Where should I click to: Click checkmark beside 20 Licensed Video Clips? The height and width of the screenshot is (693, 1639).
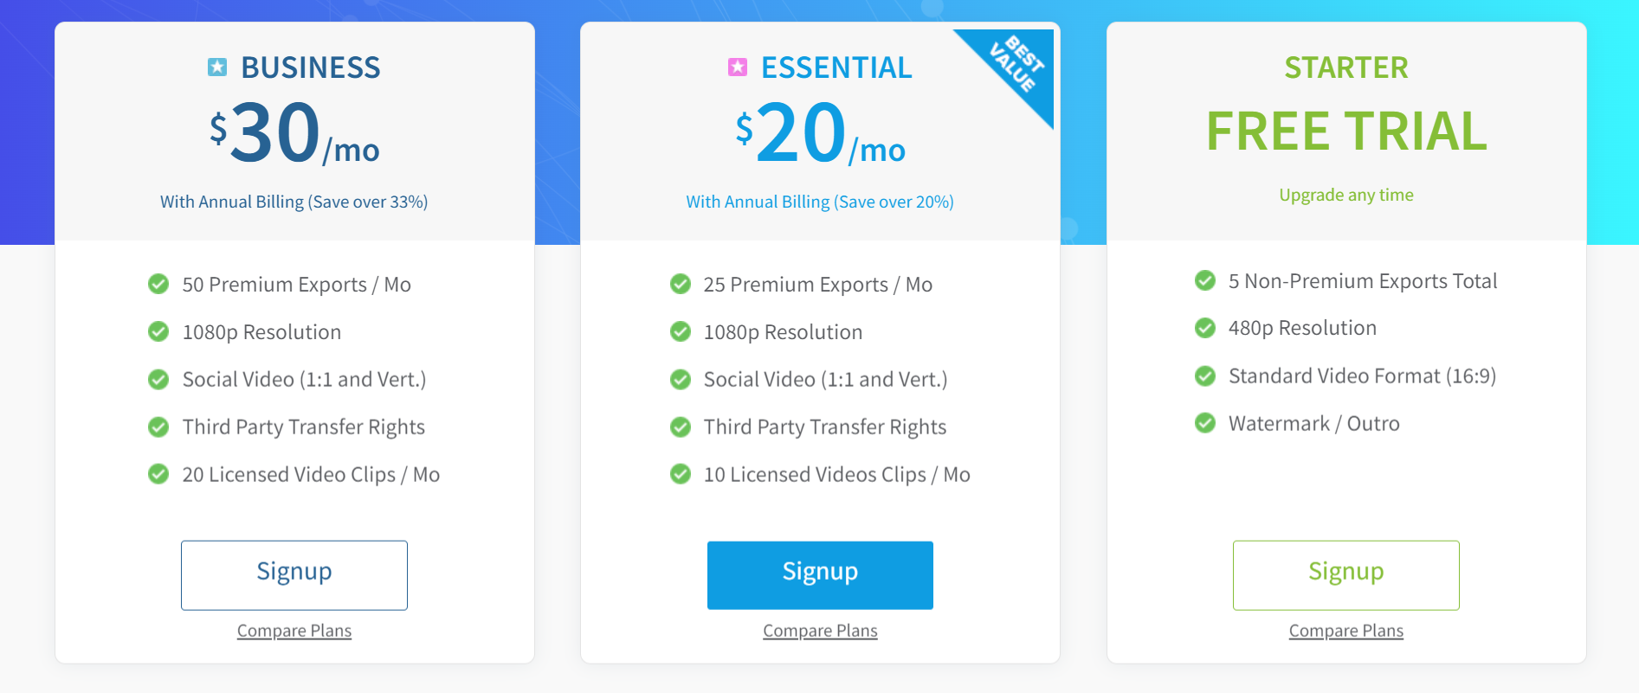(x=158, y=474)
